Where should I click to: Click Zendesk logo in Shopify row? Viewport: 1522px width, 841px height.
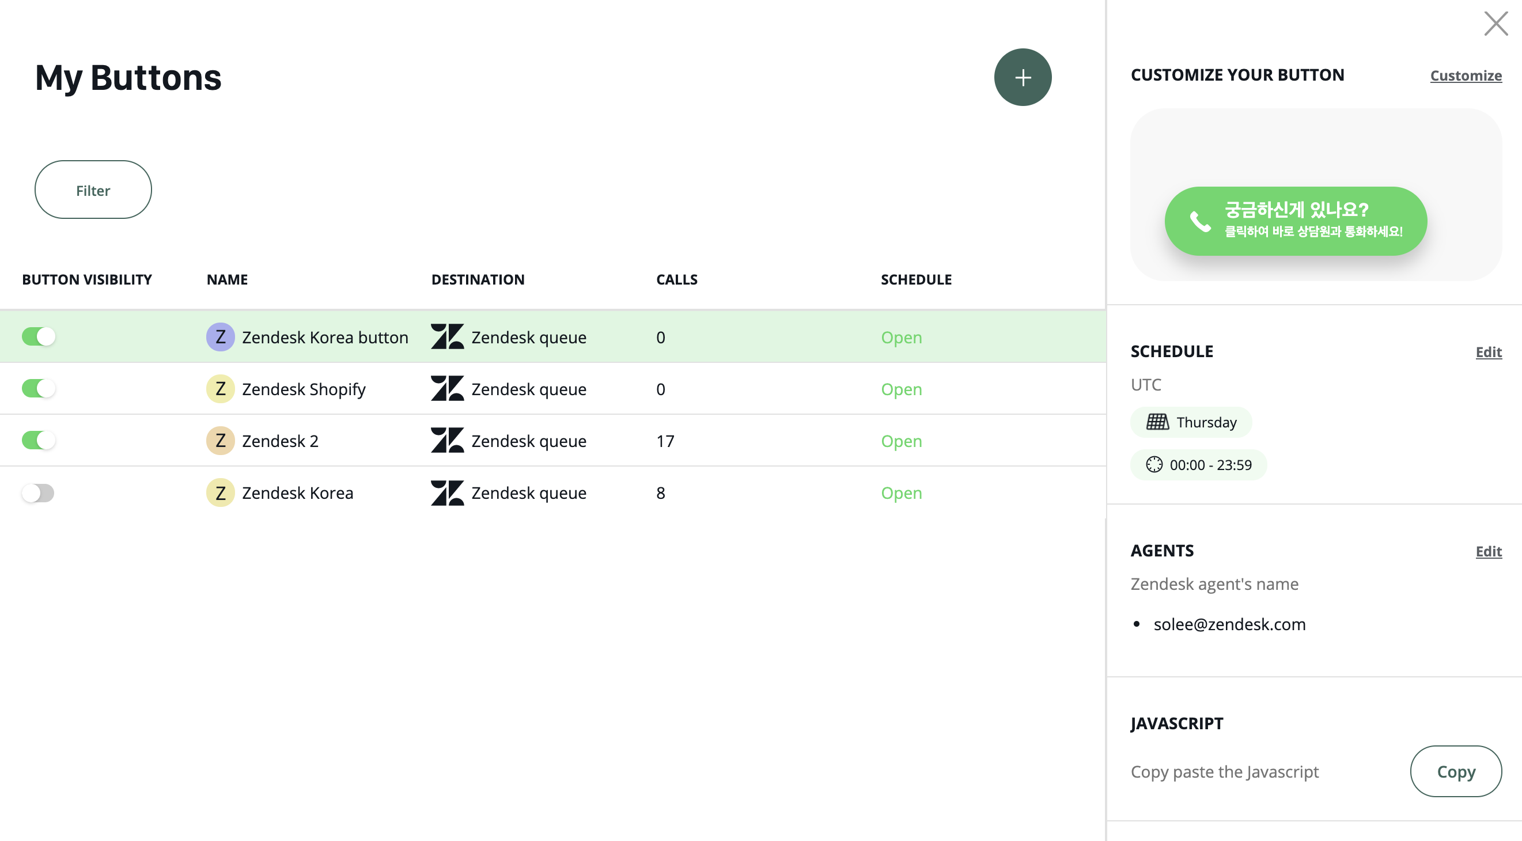[447, 389]
